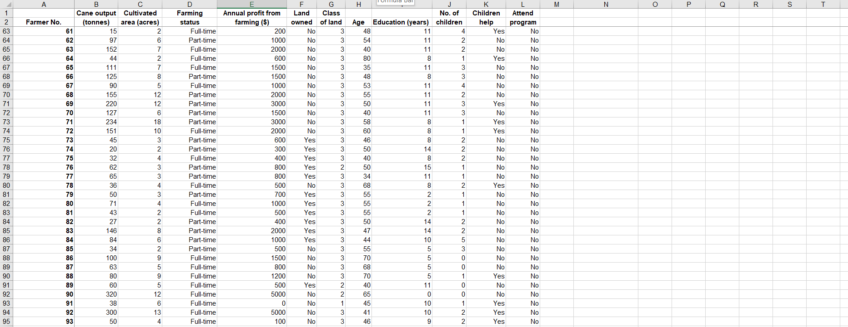
Task: Select the farmer number 77 cell
Action: (x=44, y=176)
